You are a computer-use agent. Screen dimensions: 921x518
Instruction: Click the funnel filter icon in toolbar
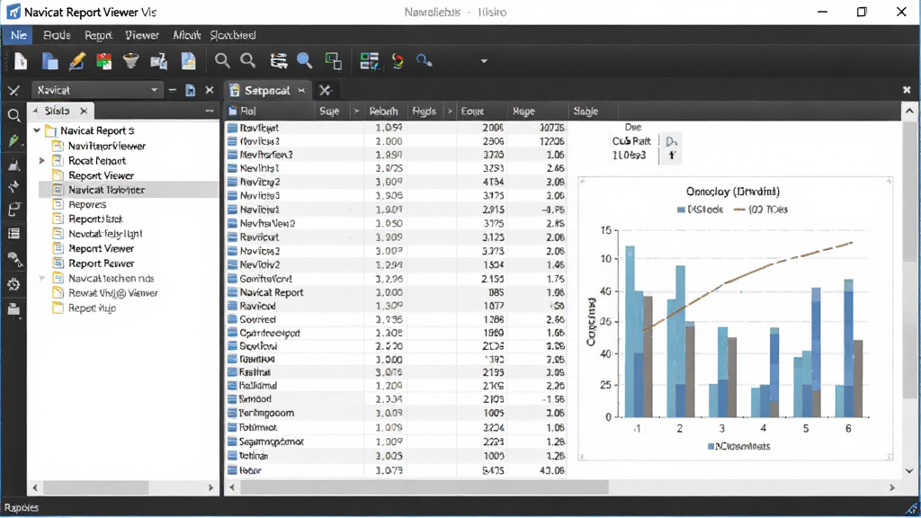131,60
